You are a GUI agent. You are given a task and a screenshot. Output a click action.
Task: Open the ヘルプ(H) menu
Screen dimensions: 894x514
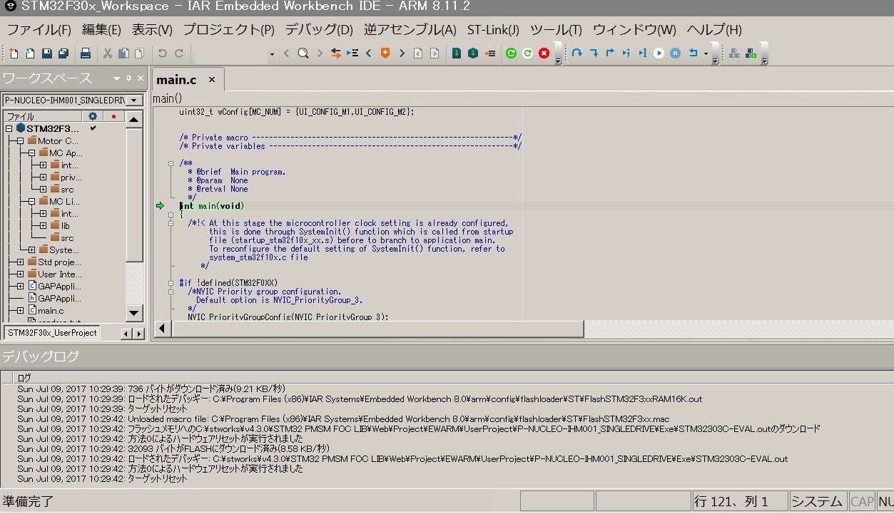click(x=714, y=30)
